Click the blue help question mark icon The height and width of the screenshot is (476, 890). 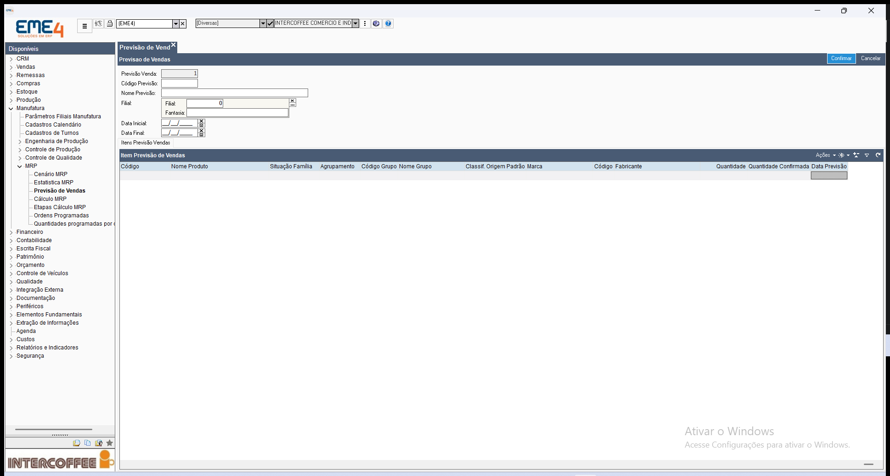click(388, 23)
